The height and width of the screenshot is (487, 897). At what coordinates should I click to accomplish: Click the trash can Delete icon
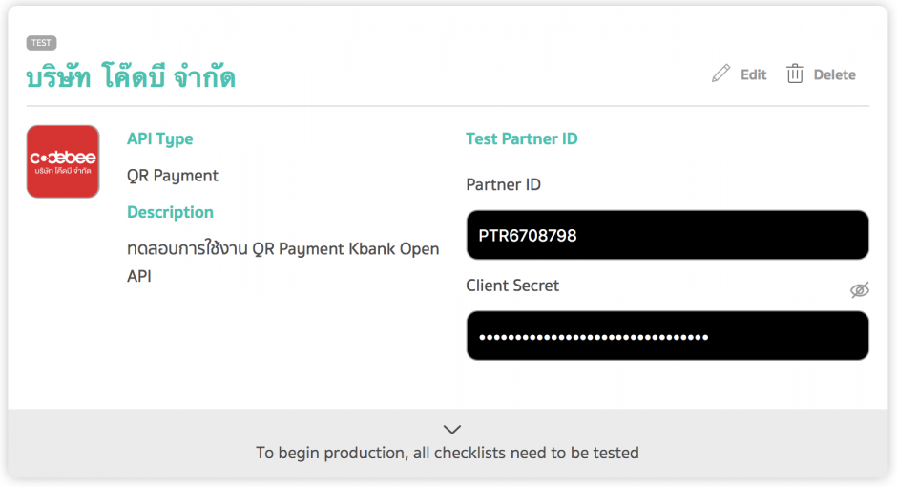click(795, 74)
